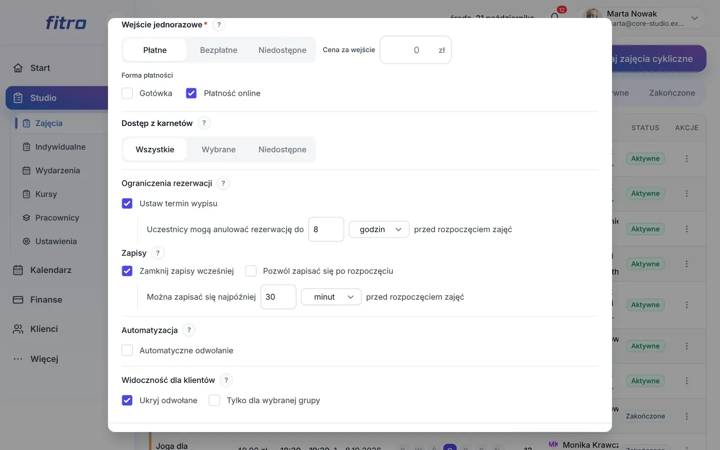Select the Bezpłatne entry option
The image size is (720, 450).
219,50
